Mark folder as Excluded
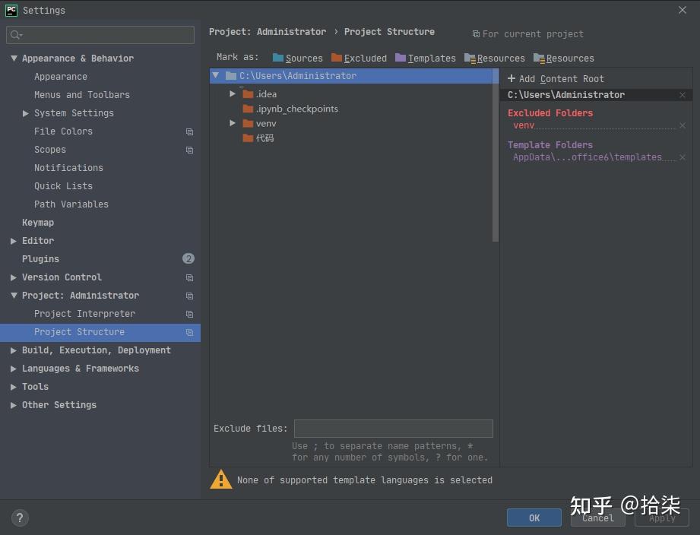 tap(359, 59)
